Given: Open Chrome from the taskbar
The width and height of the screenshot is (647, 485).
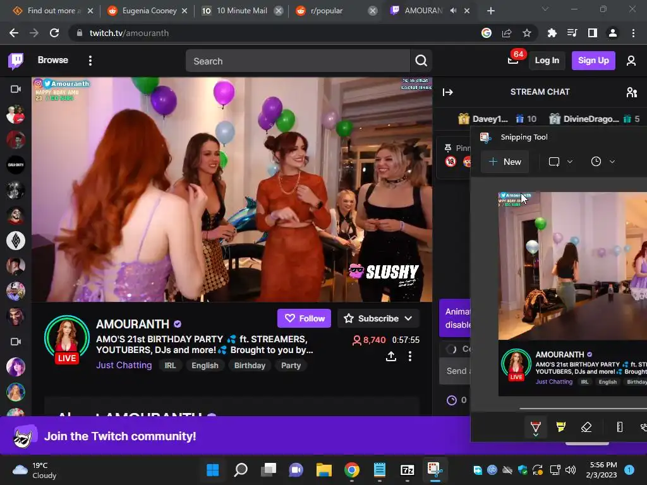Looking at the screenshot, I should 352,470.
